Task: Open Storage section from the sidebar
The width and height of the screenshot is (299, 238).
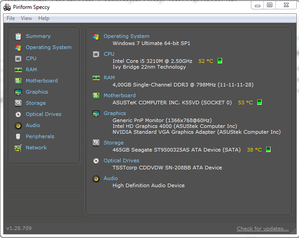Action: (x=36, y=103)
